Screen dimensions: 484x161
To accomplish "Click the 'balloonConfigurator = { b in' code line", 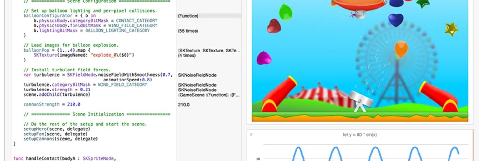I will pyautogui.click(x=60, y=16).
